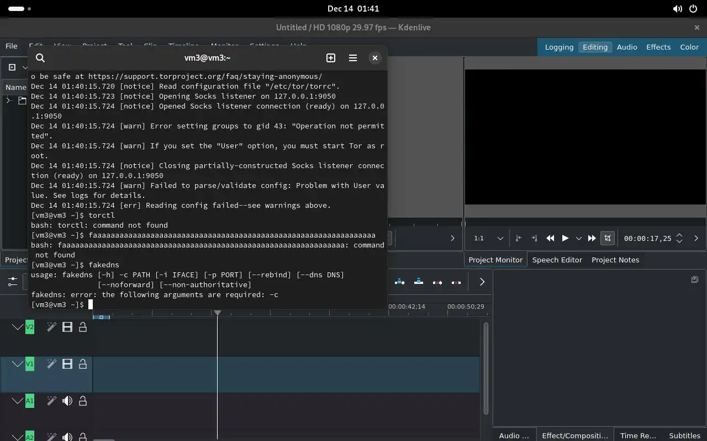Collapse the V2 track chevron
Screen dimensions: 707x441
[x=18, y=327]
